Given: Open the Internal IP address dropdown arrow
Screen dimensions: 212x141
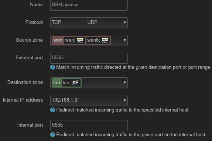Looking at the screenshot, I should [x=125, y=100].
